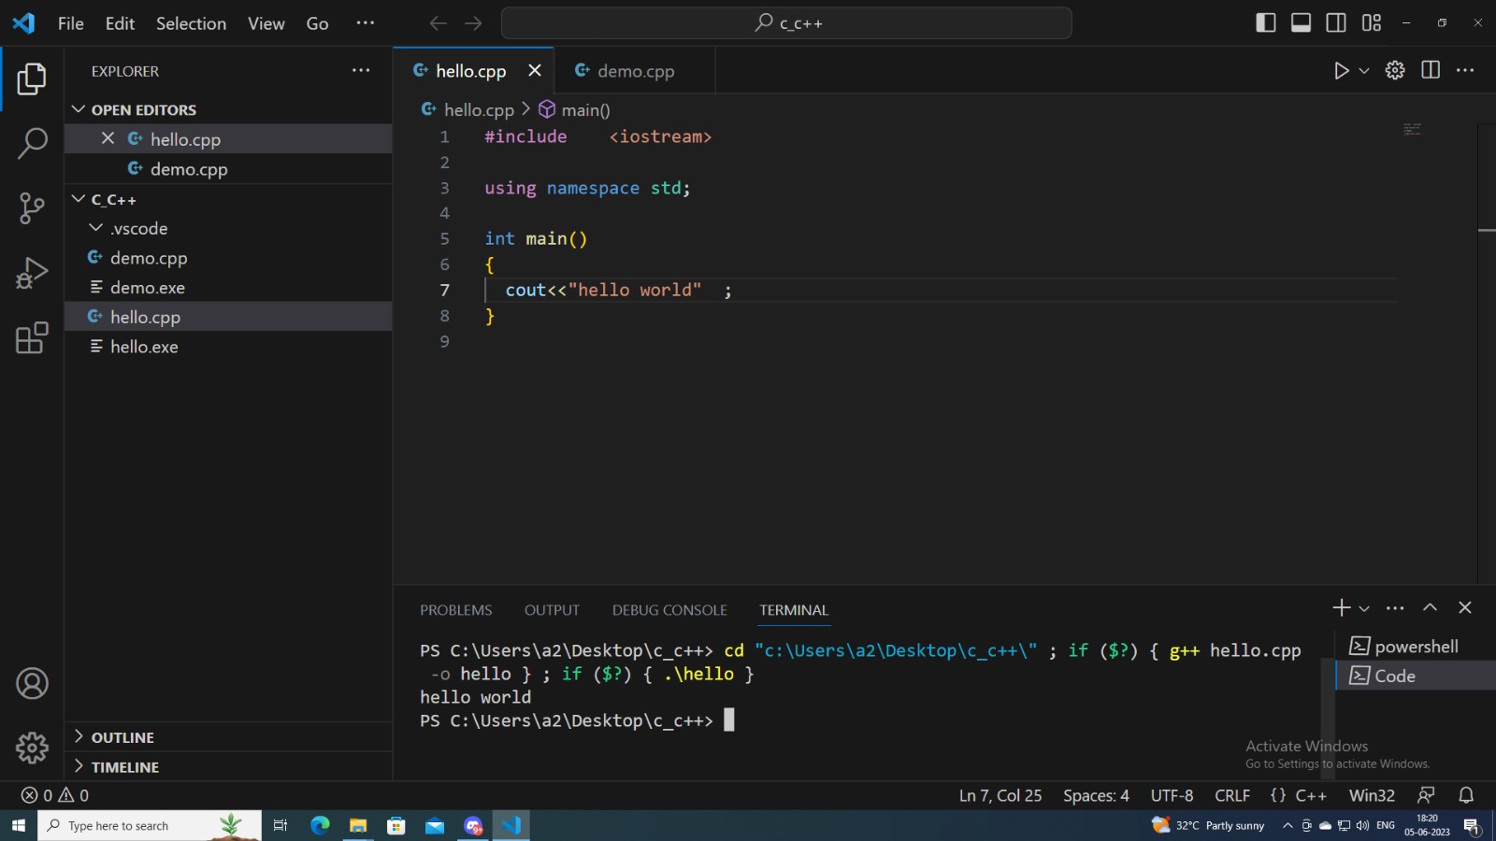Open terminal panel Views and More Actions
This screenshot has width=1496, height=841.
1395,608
